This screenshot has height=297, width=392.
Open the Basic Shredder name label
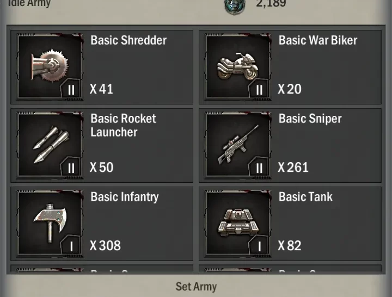(128, 40)
